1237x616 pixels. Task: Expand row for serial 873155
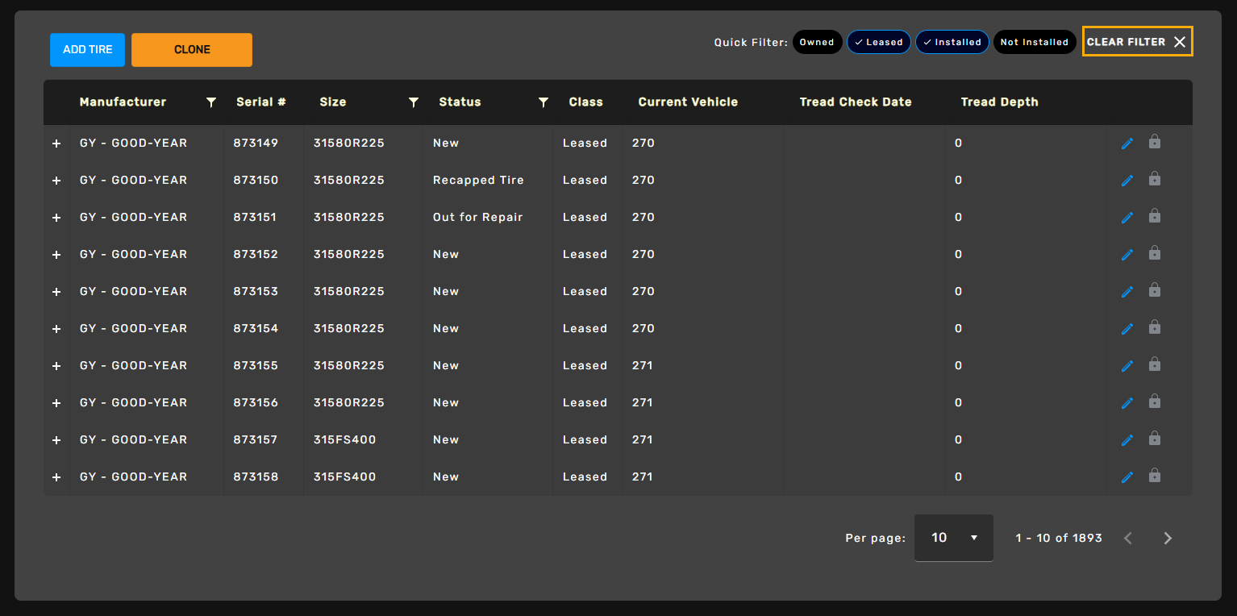click(56, 366)
